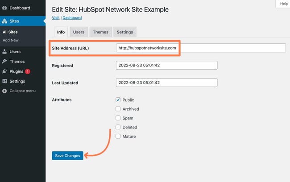This screenshot has width=290, height=182.
Task: Click the Edit Site page heading
Action: (110, 9)
